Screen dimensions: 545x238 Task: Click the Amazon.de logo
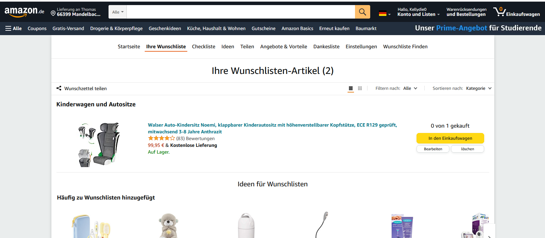[24, 12]
